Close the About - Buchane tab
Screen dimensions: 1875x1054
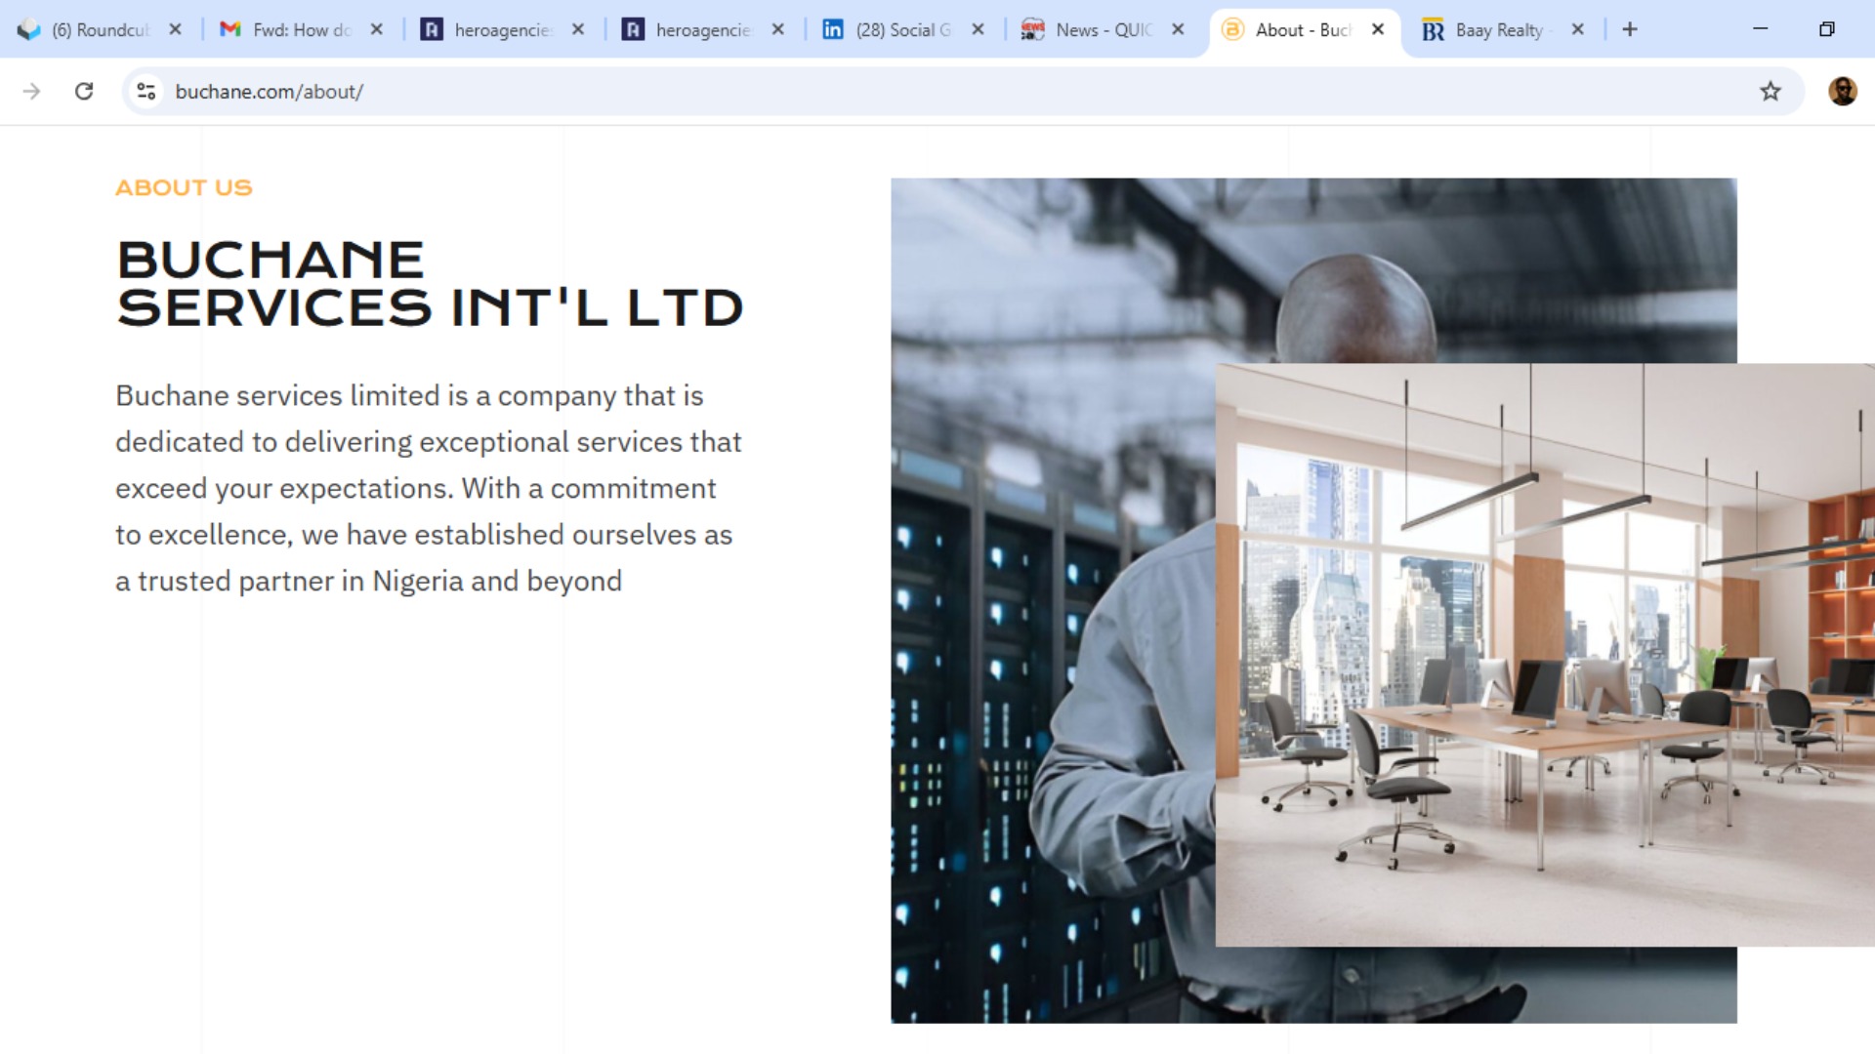tap(1378, 29)
